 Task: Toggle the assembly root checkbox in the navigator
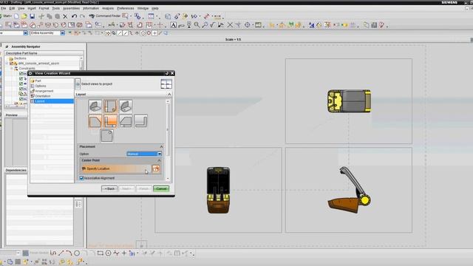coord(12,64)
